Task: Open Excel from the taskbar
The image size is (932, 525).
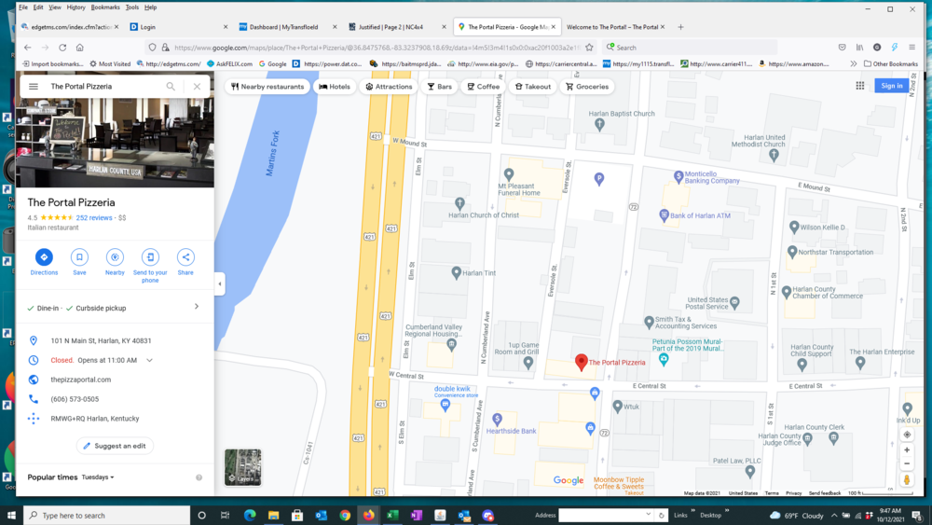Action: point(392,516)
